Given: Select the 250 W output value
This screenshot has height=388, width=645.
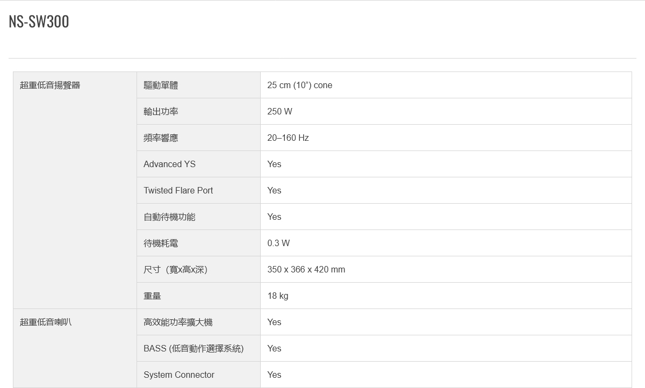Looking at the screenshot, I should 280,111.
